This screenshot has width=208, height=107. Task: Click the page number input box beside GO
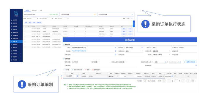click(x=176, y=81)
